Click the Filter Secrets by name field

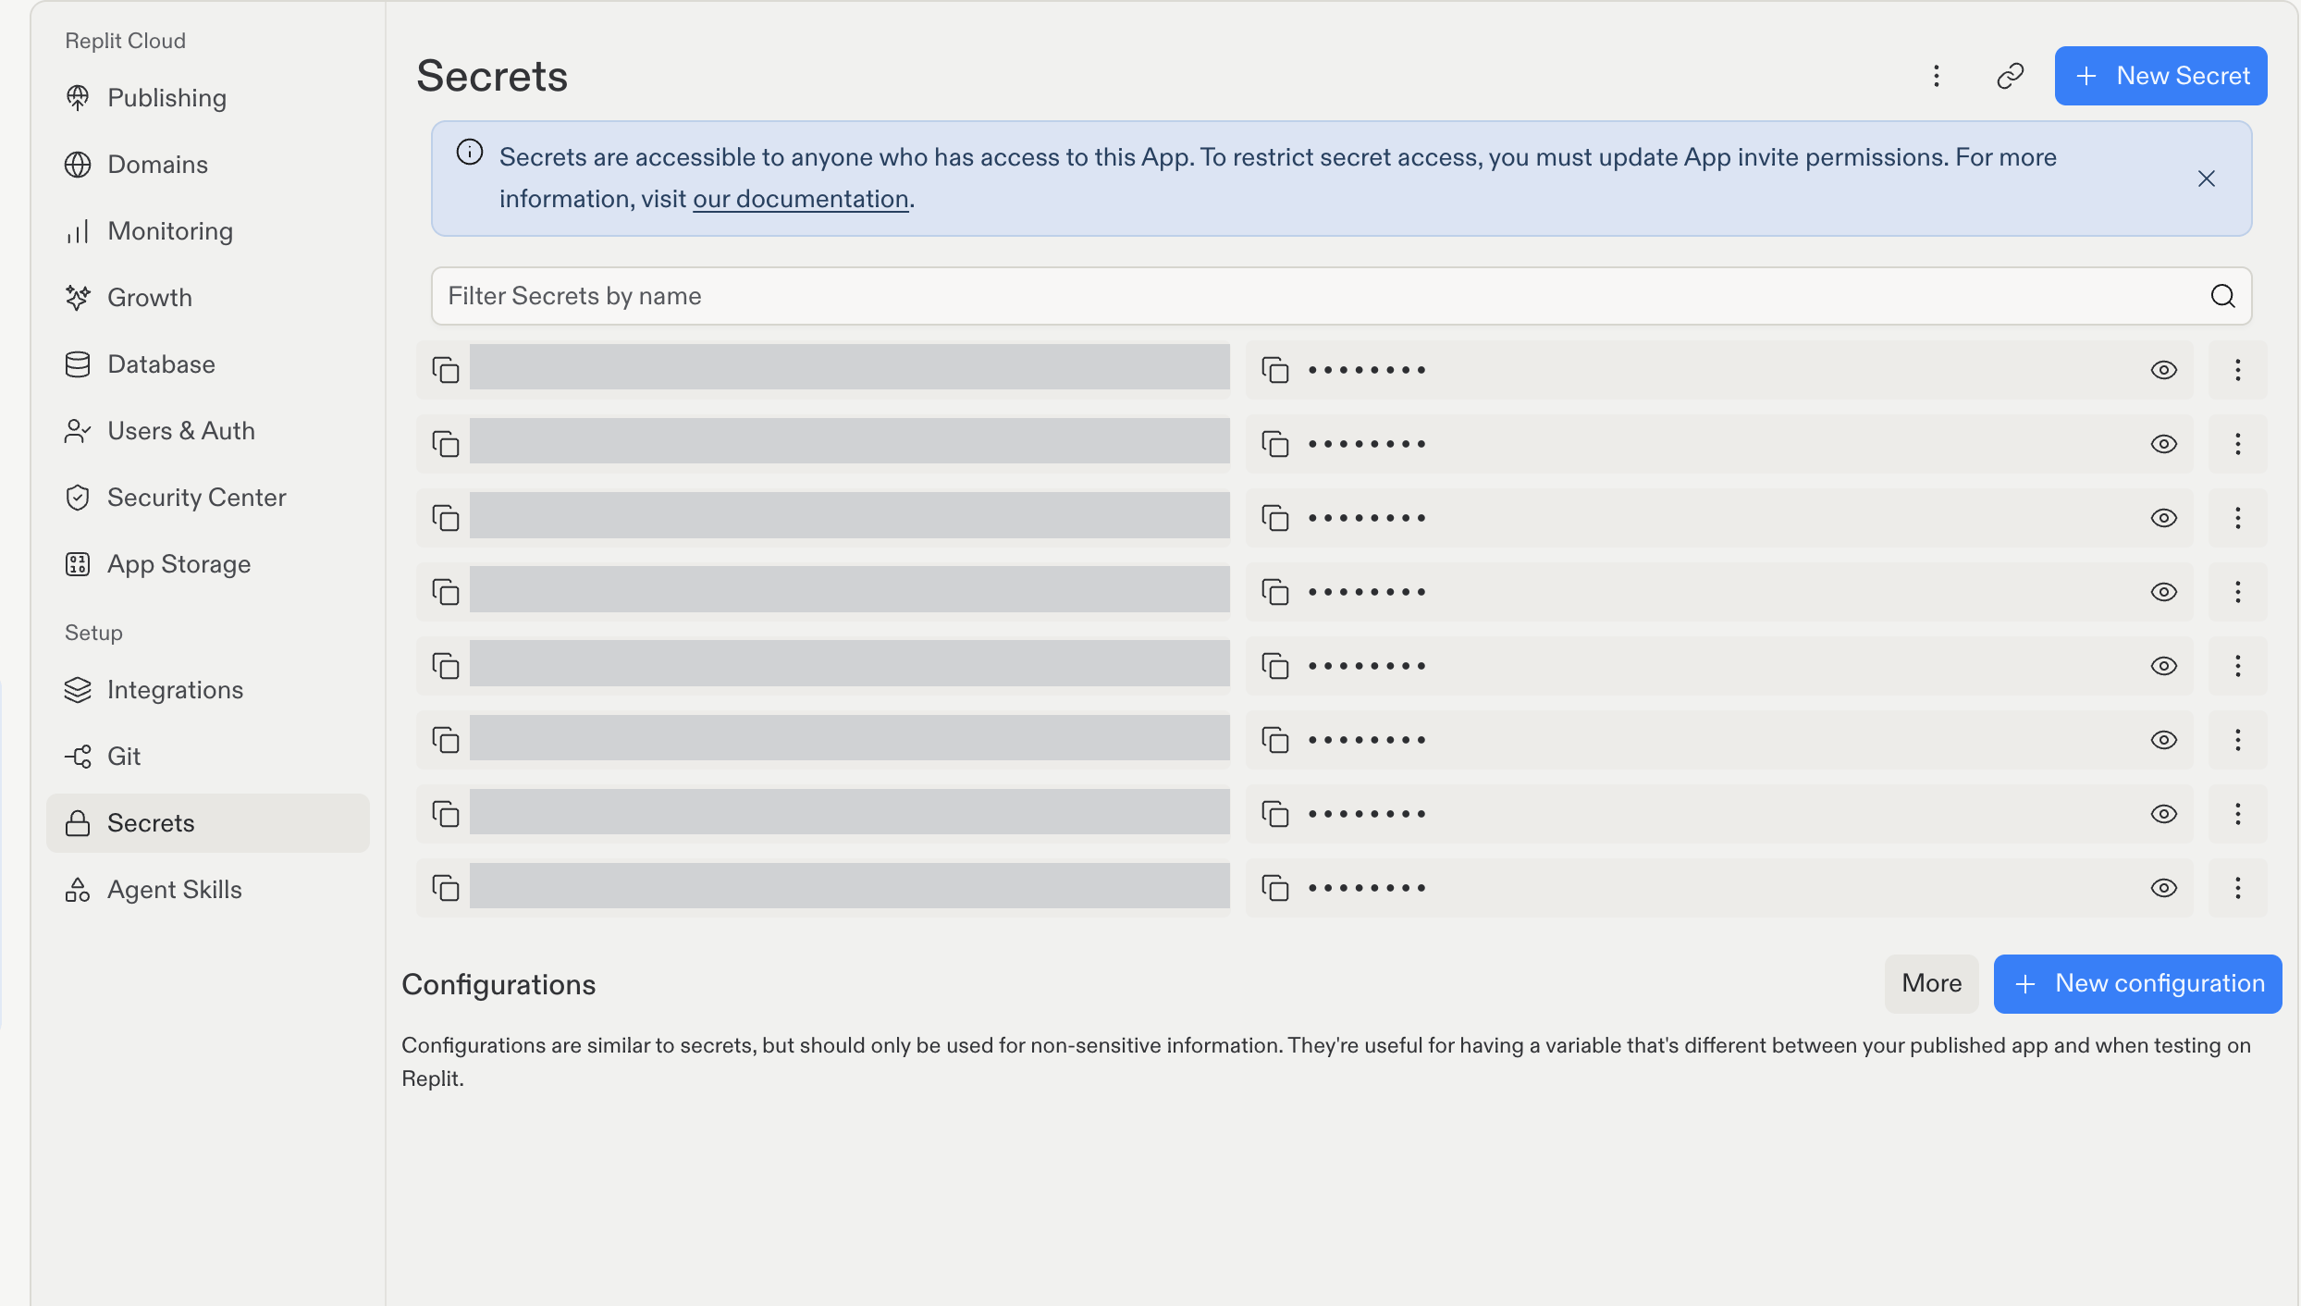pyautogui.click(x=1341, y=296)
